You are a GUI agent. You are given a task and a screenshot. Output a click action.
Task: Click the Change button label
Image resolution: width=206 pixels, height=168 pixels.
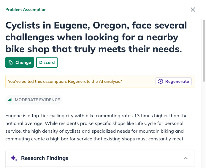point(23,62)
